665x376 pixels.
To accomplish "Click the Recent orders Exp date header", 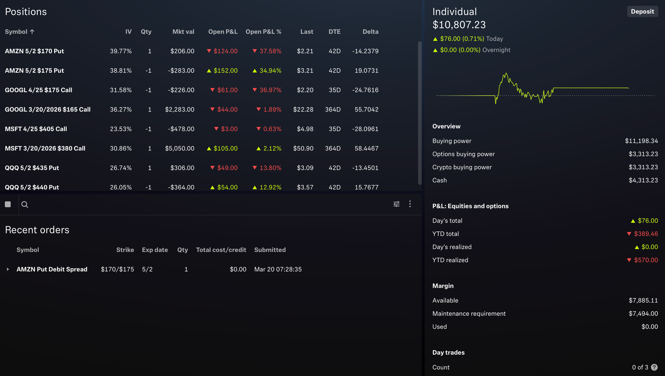I will coord(155,250).
